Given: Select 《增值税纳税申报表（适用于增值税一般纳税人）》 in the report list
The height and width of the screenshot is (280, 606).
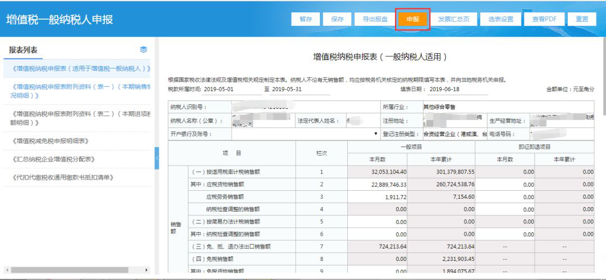Looking at the screenshot, I should (77, 68).
